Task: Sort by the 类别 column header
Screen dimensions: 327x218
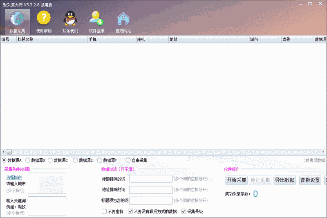Action: tap(298, 39)
